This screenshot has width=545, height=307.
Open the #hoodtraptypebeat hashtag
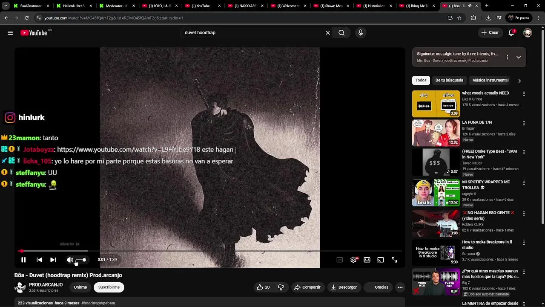coord(98,303)
